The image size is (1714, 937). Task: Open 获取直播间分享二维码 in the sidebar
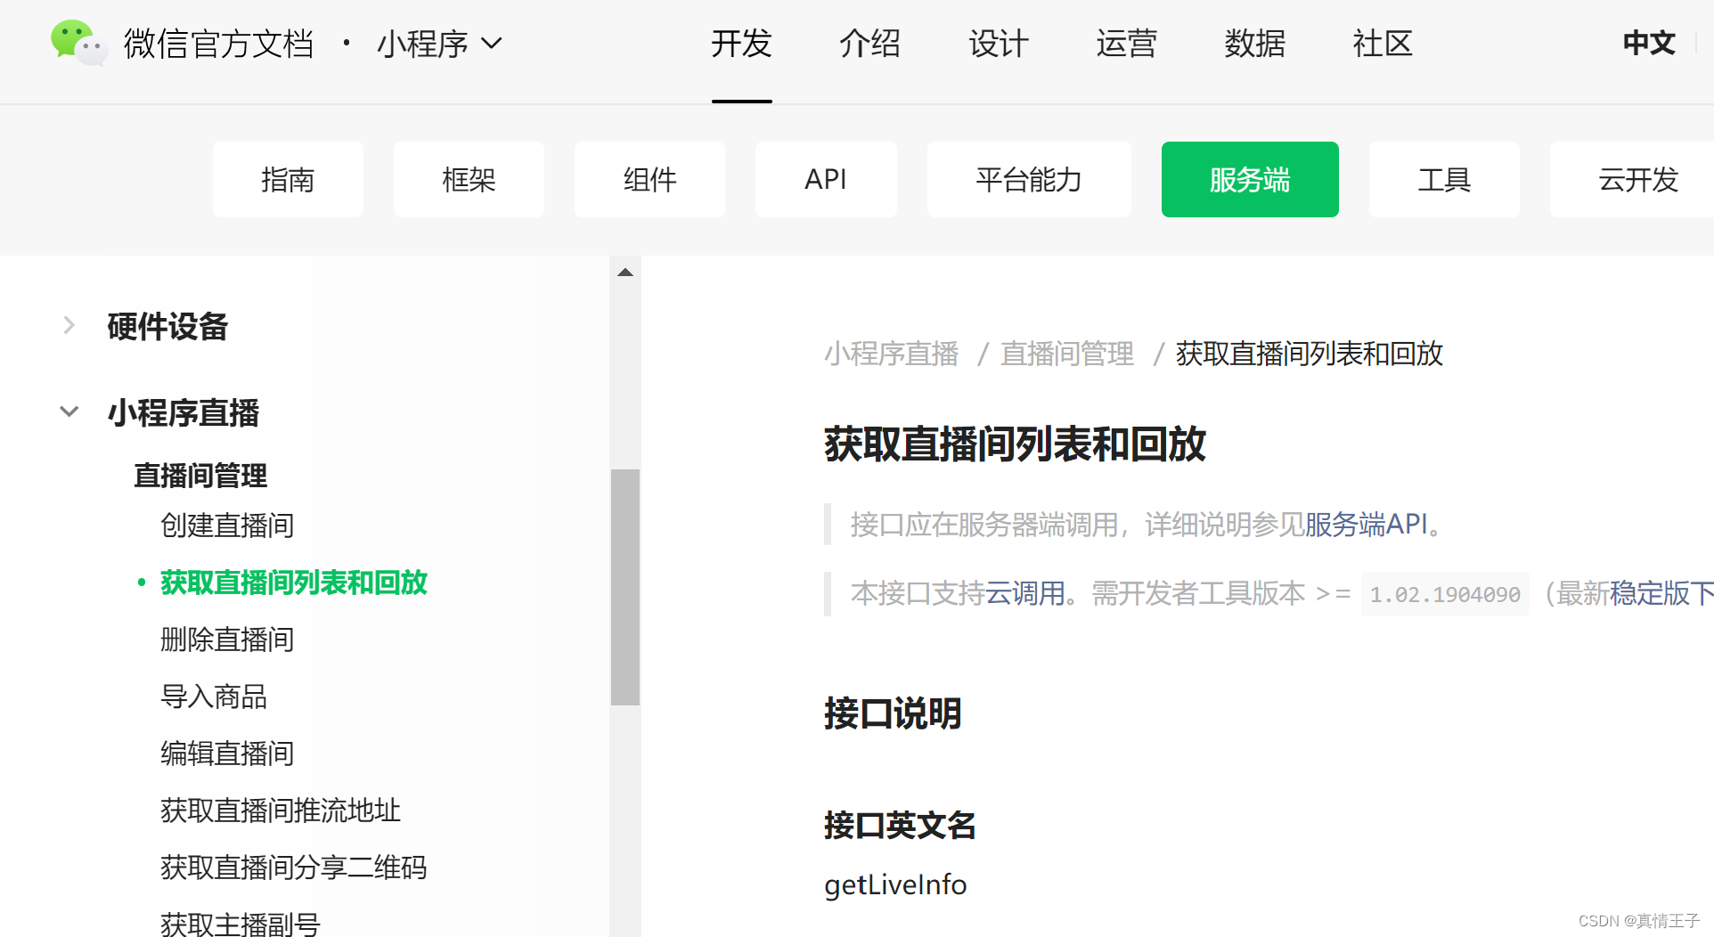pyautogui.click(x=294, y=867)
